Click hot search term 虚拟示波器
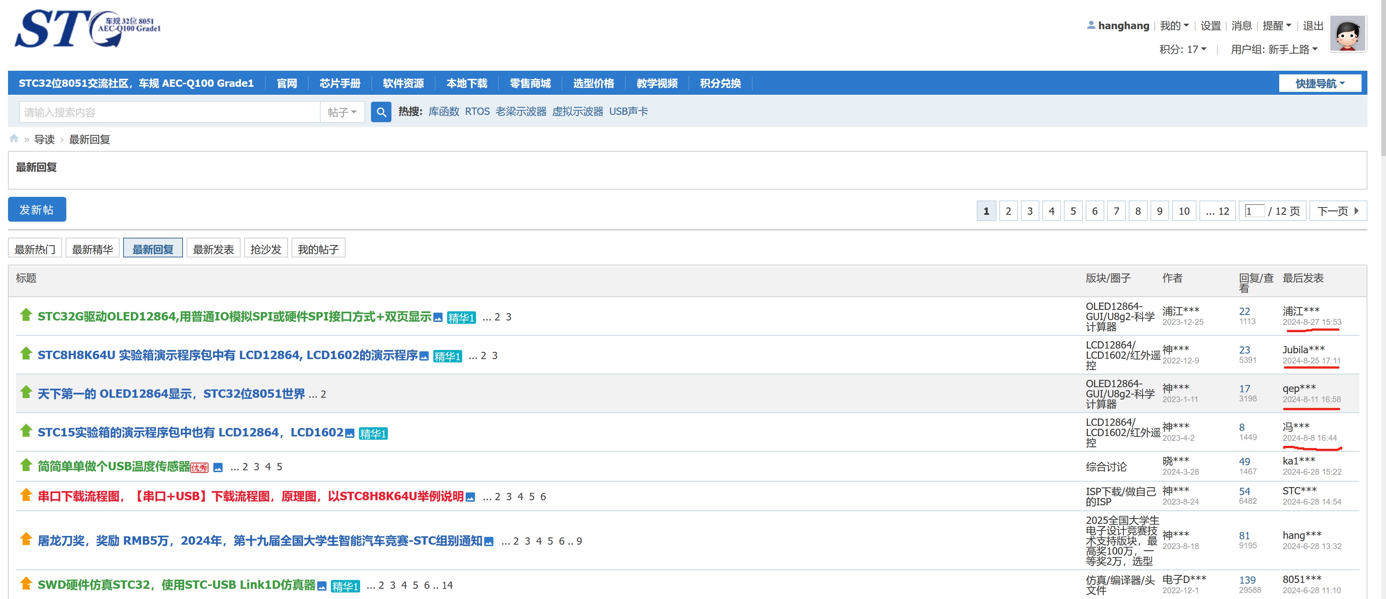1386x599 pixels. point(577,112)
